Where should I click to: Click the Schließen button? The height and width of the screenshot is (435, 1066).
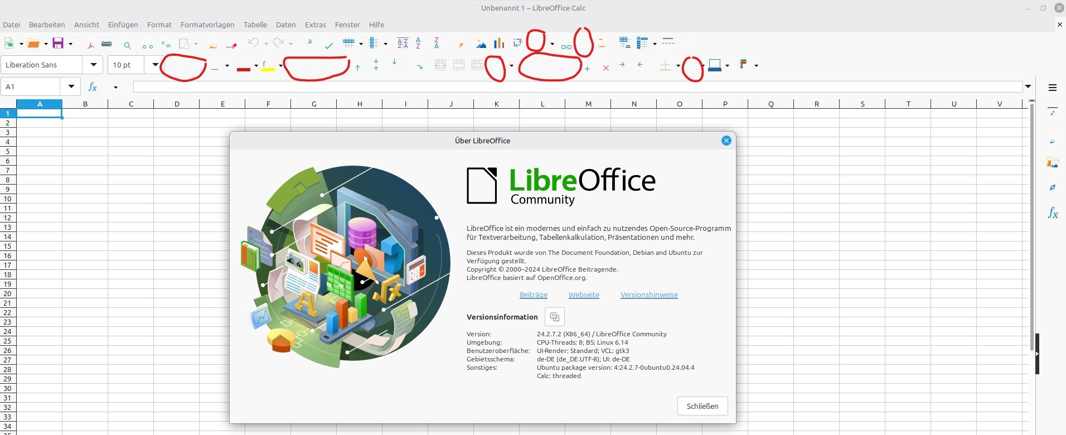click(702, 406)
